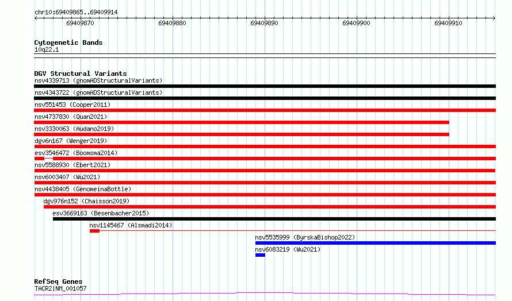Open variant esv3546472 (Boomsma2014)

[x=76, y=153]
